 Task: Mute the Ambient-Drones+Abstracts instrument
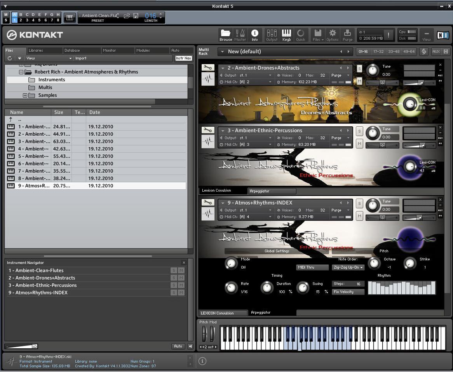359,81
